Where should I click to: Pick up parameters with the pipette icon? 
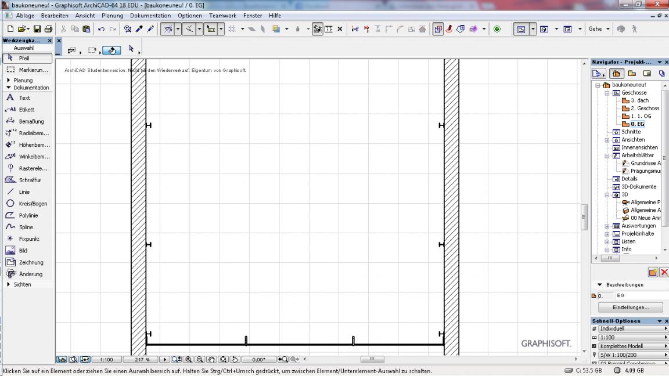pyautogui.click(x=139, y=29)
